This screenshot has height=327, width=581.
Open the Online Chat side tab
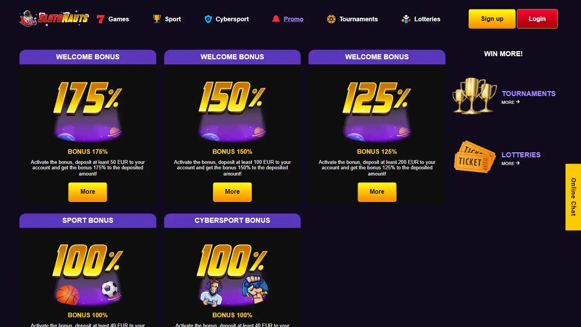(573, 197)
